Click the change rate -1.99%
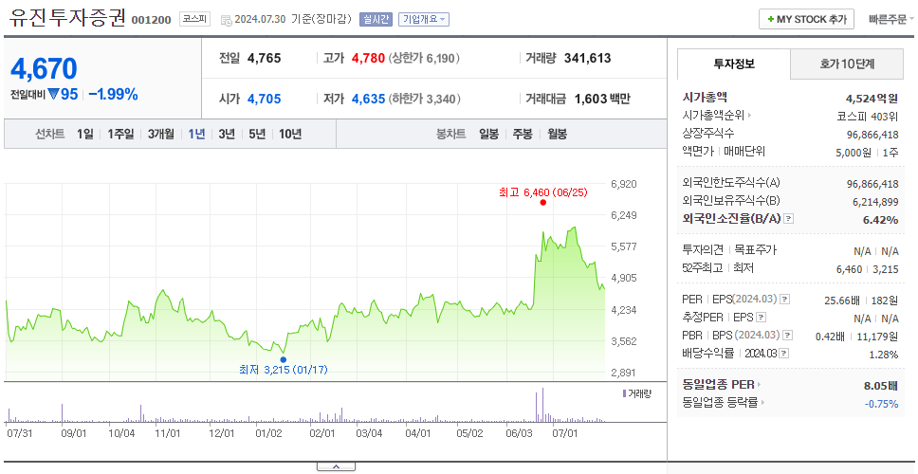This screenshot has height=474, width=918. [x=113, y=94]
